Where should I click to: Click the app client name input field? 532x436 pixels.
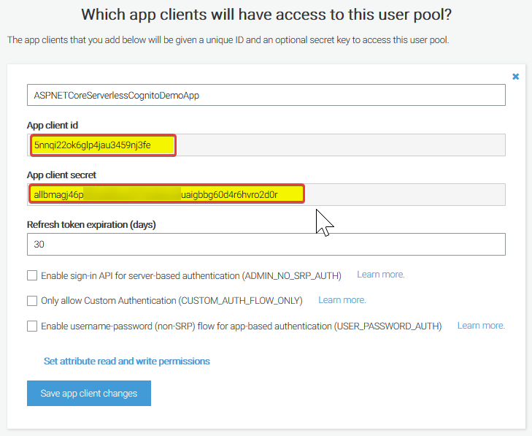pyautogui.click(x=266, y=95)
